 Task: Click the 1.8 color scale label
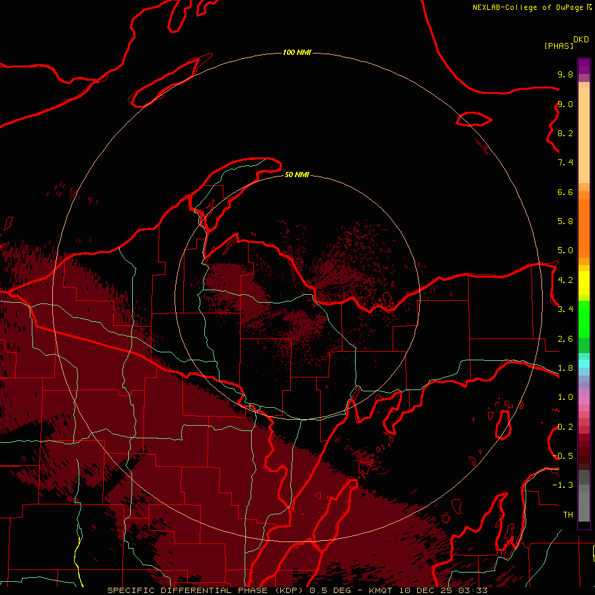[x=565, y=368]
